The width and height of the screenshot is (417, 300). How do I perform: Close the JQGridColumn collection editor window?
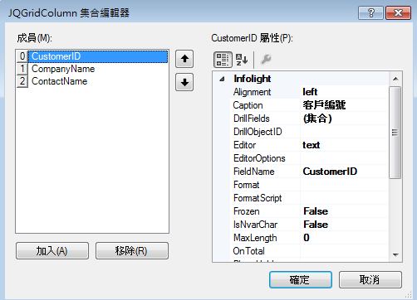pyautogui.click(x=398, y=12)
